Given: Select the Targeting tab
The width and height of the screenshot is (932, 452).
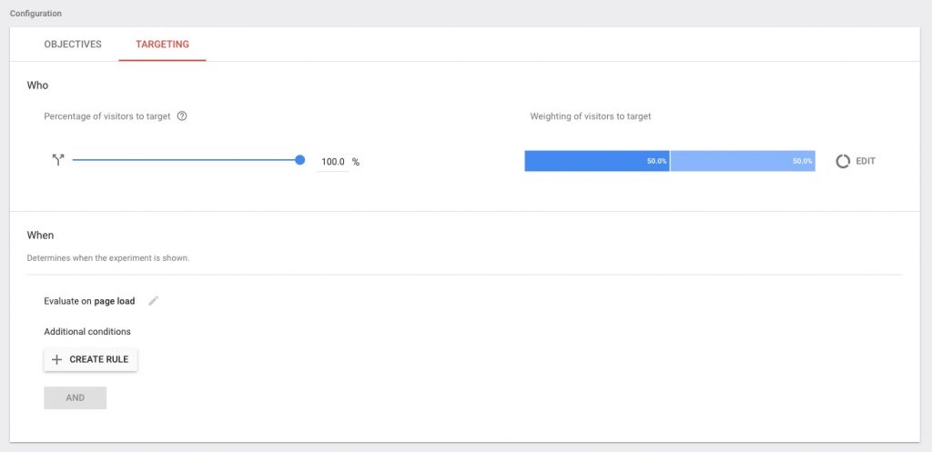Looking at the screenshot, I should pos(162,44).
